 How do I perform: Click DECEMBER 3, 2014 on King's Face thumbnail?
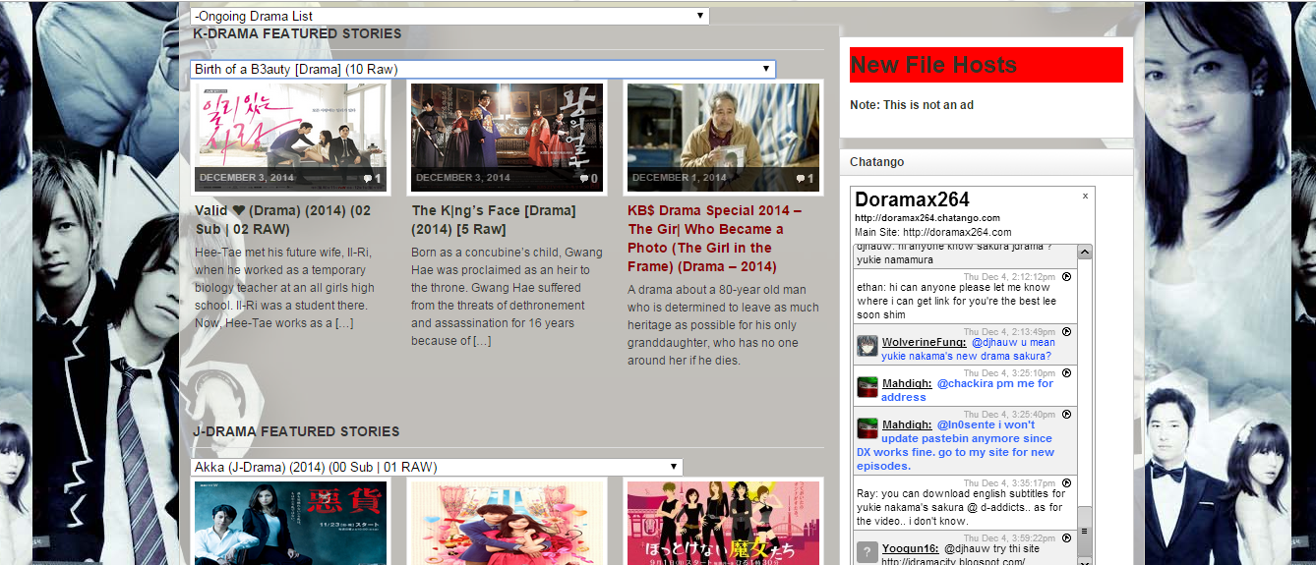[x=462, y=179]
